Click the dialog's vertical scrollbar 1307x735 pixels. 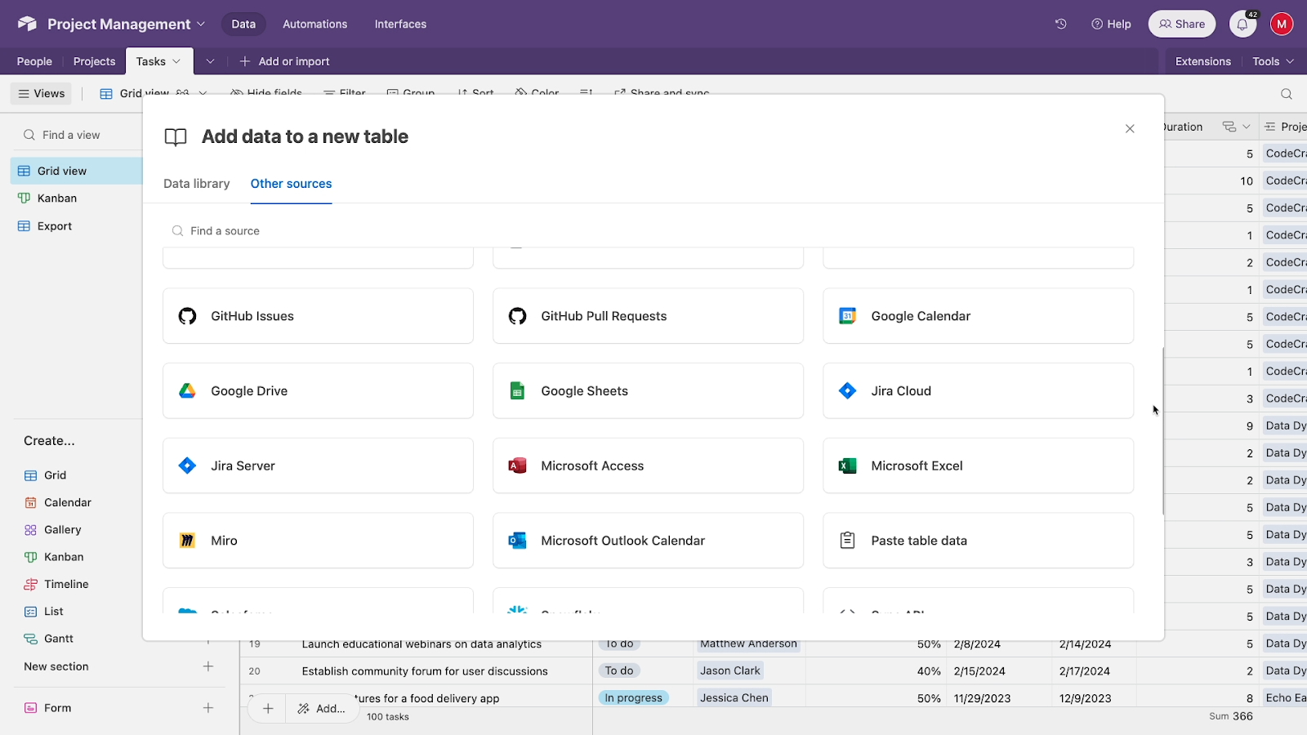(1162, 431)
